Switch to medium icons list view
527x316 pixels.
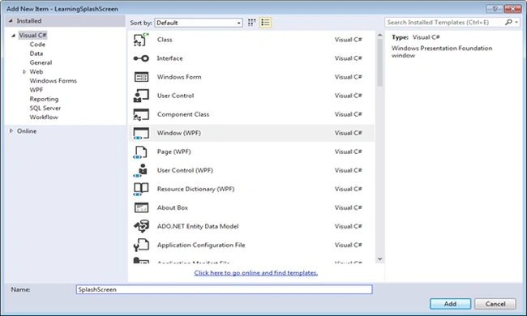click(x=265, y=23)
